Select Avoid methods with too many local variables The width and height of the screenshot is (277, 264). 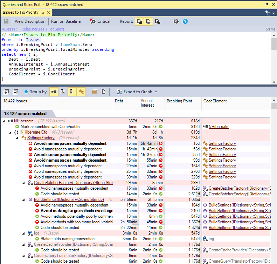[76, 222]
